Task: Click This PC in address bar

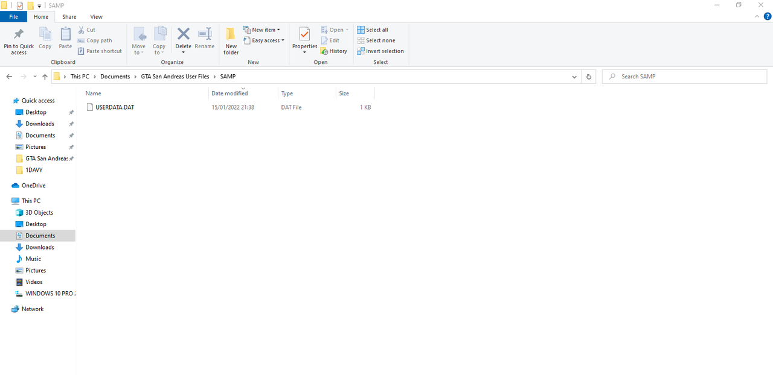Action: coord(80,77)
